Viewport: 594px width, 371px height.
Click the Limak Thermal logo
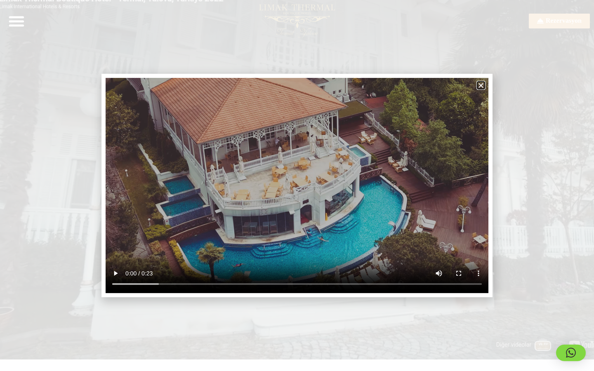(297, 20)
